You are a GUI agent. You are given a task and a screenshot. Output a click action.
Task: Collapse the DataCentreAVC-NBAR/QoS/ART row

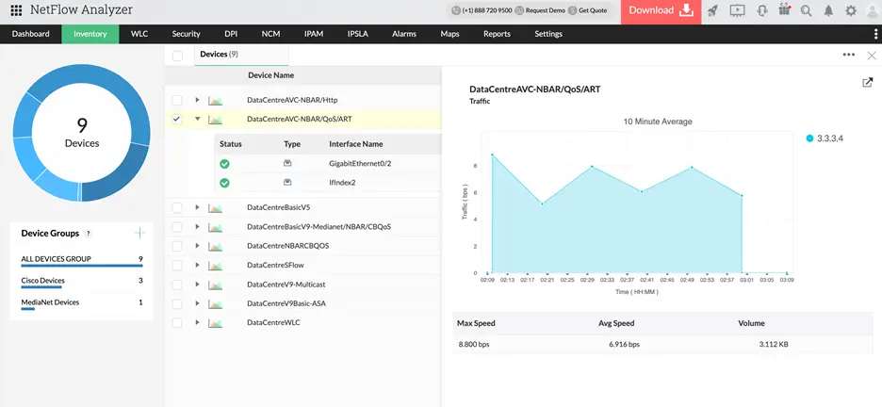[x=198, y=119]
